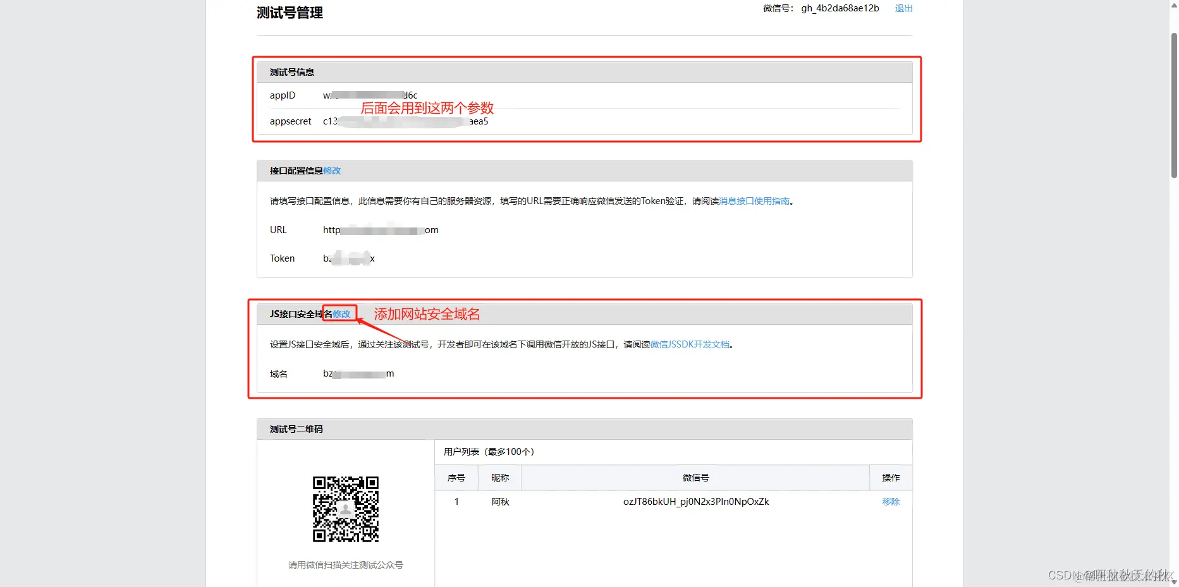This screenshot has width=1179, height=587.
Task: Open 修改 link beside 接口配置信息
Action: [x=332, y=171]
